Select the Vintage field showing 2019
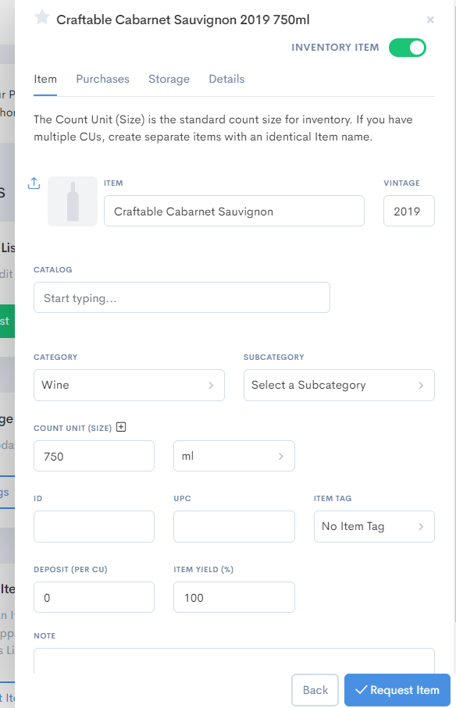Image resolution: width=456 pixels, height=708 pixels. coord(408,210)
